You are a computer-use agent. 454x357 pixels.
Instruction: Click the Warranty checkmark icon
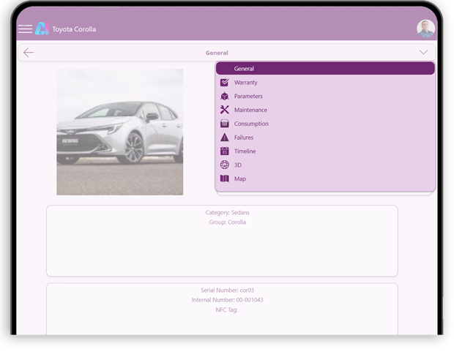[x=224, y=83]
